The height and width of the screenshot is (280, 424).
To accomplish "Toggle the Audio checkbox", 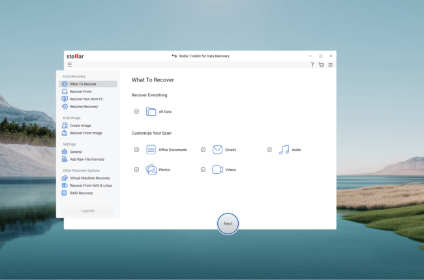I will (x=269, y=150).
